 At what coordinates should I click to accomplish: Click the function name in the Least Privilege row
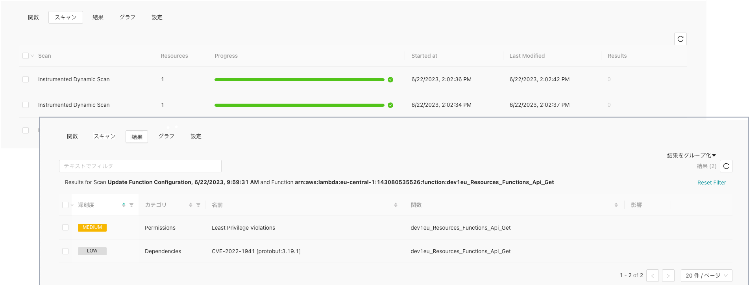pyautogui.click(x=460, y=228)
